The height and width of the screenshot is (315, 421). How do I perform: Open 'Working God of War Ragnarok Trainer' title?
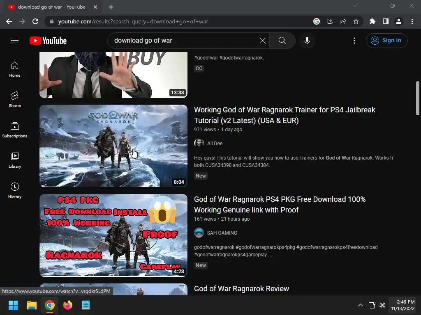point(285,115)
